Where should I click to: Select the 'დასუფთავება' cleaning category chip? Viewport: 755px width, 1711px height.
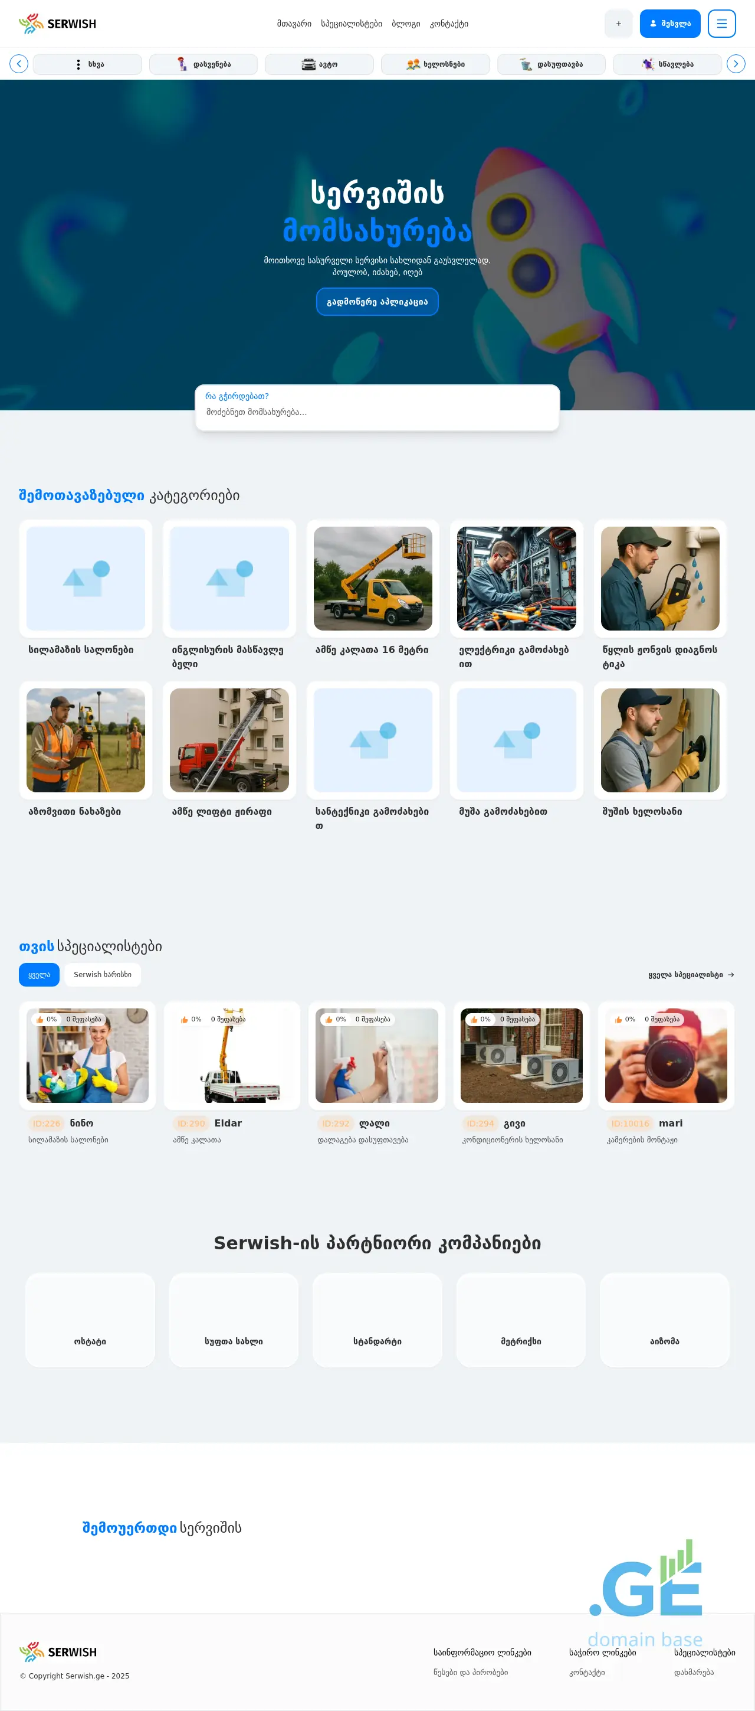tap(551, 64)
